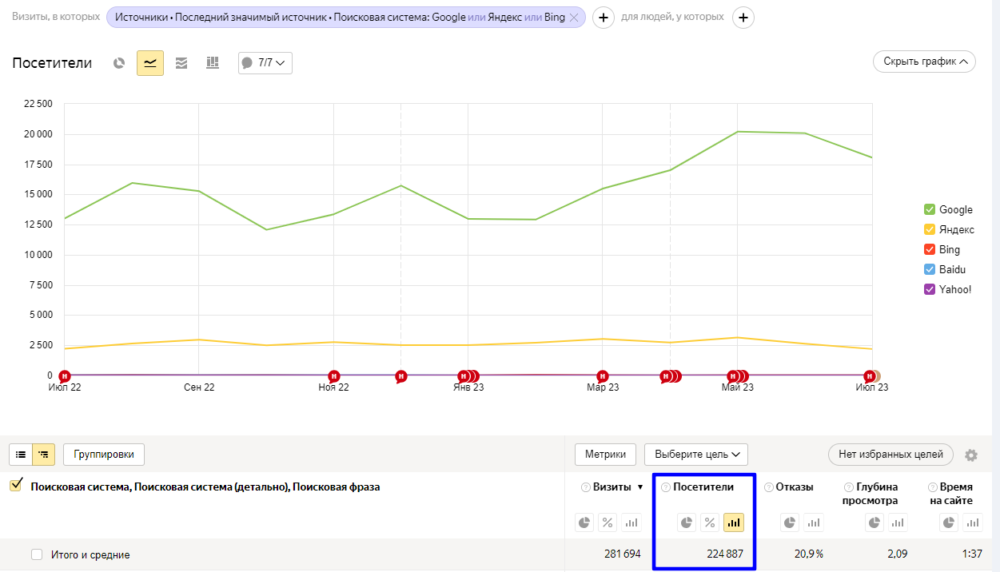Switch chart to pie chart view

click(x=119, y=63)
